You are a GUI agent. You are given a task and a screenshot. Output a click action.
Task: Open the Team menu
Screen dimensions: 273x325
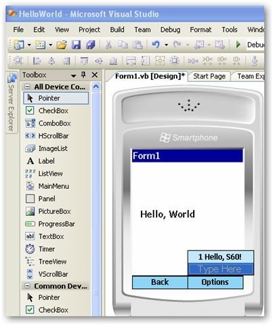tap(142, 30)
